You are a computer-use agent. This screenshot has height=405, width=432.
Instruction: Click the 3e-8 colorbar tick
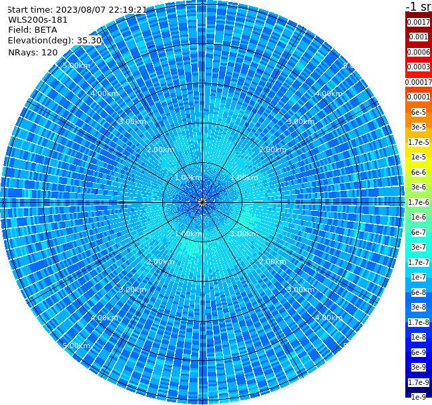coord(419,307)
